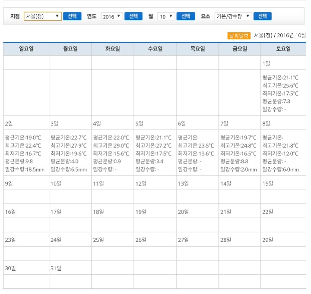
Task: Click 평균운량:3.4 under 5일
Action: click(149, 161)
